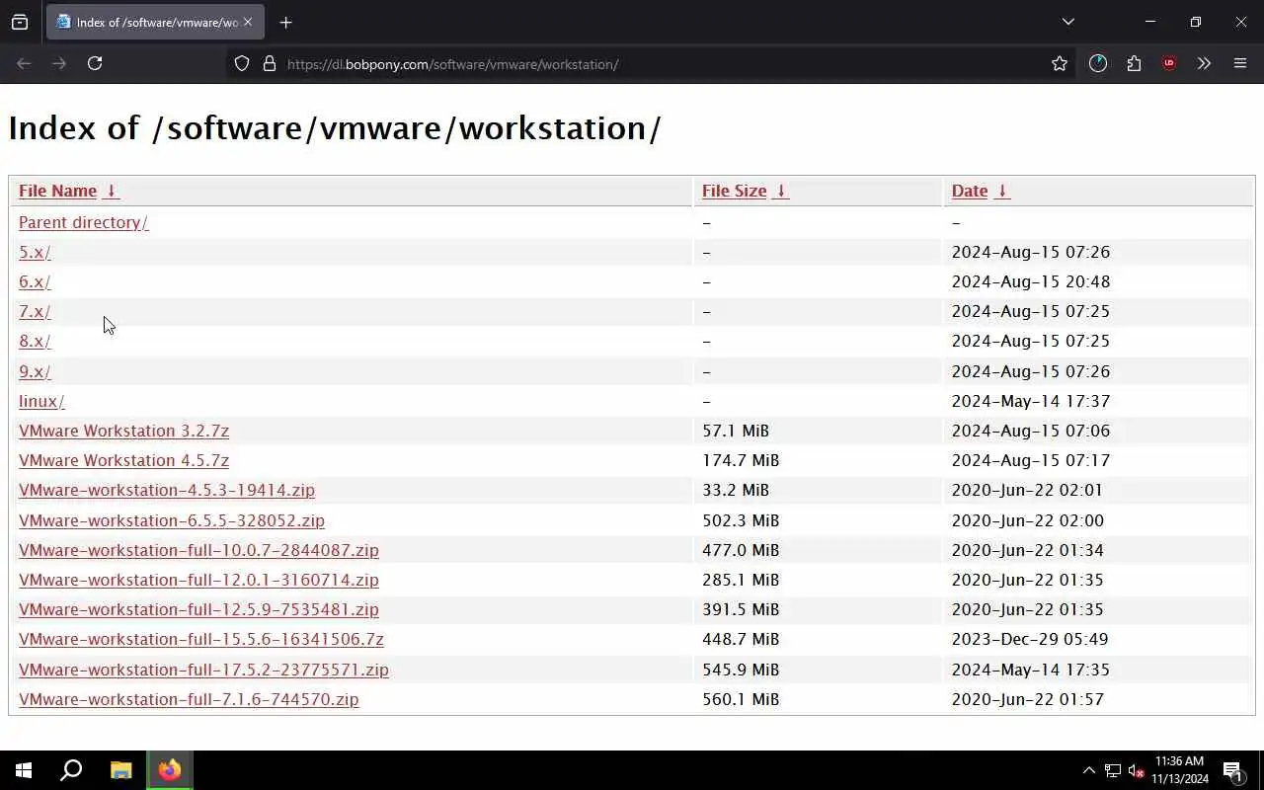Open the Firefox application menu
The width and height of the screenshot is (1264, 790).
[1240, 63]
